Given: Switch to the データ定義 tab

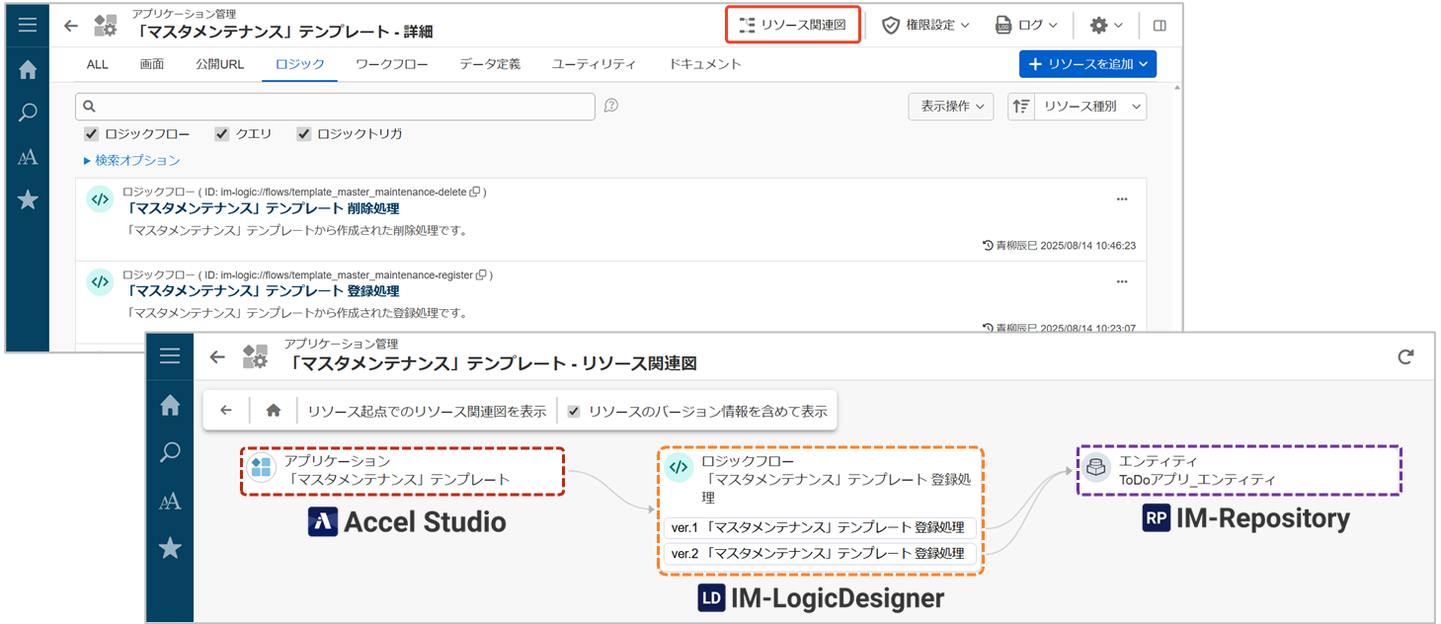Looking at the screenshot, I should click(489, 64).
